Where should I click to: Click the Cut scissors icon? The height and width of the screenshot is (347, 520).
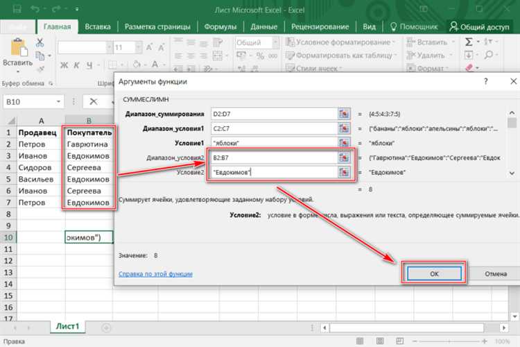point(40,42)
